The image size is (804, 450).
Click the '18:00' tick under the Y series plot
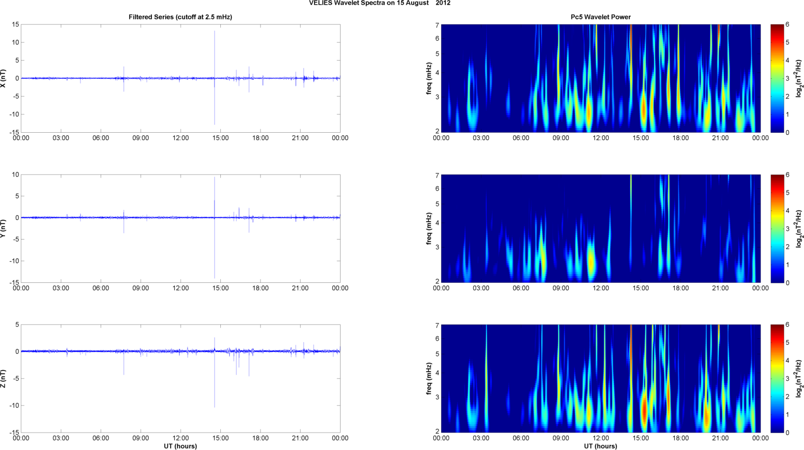tap(260, 288)
